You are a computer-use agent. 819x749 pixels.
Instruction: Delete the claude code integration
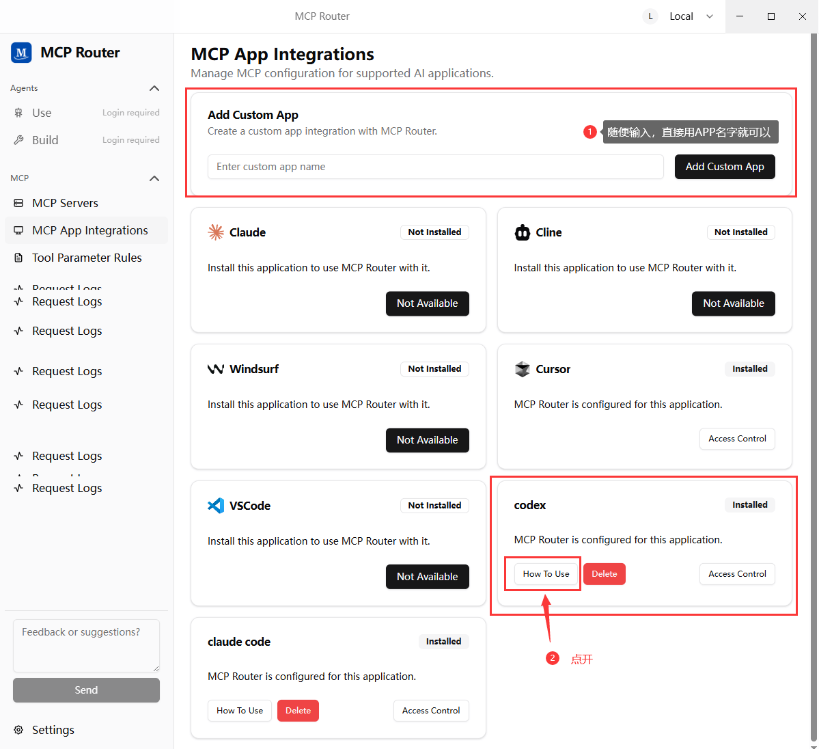pos(298,710)
